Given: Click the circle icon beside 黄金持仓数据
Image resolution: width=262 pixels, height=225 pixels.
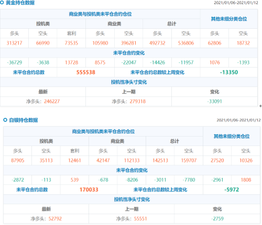Looking at the screenshot, I should (x=2, y=3).
